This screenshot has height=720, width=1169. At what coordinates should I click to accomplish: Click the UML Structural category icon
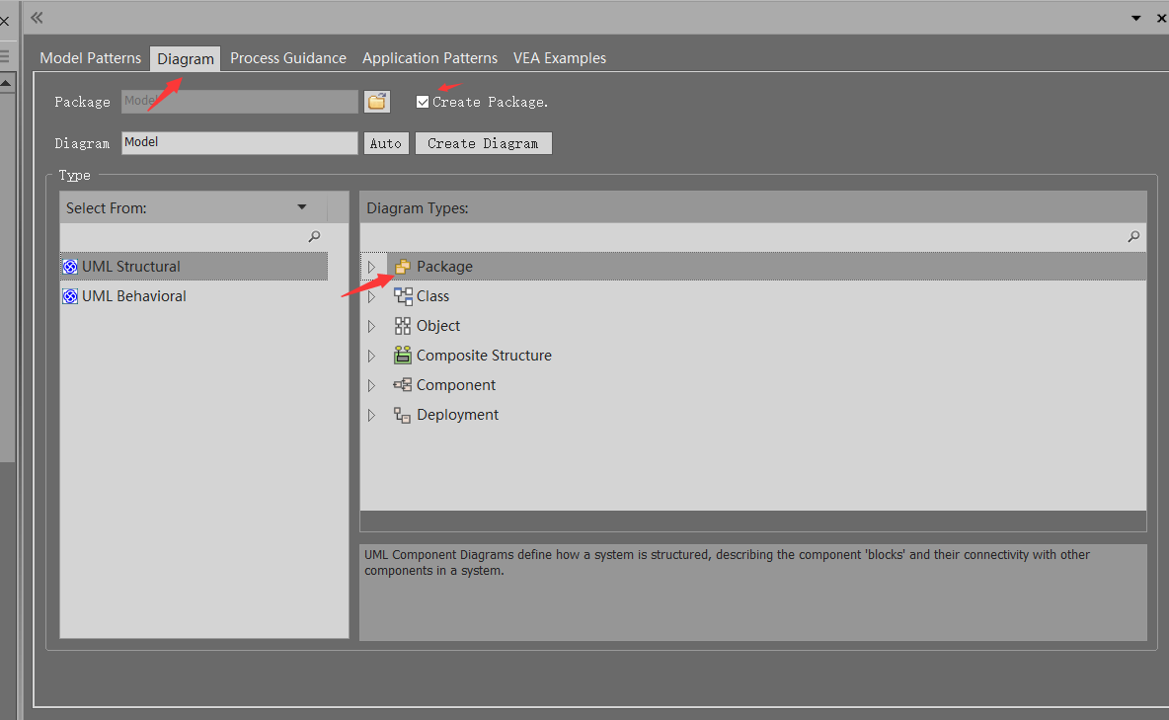pos(70,266)
